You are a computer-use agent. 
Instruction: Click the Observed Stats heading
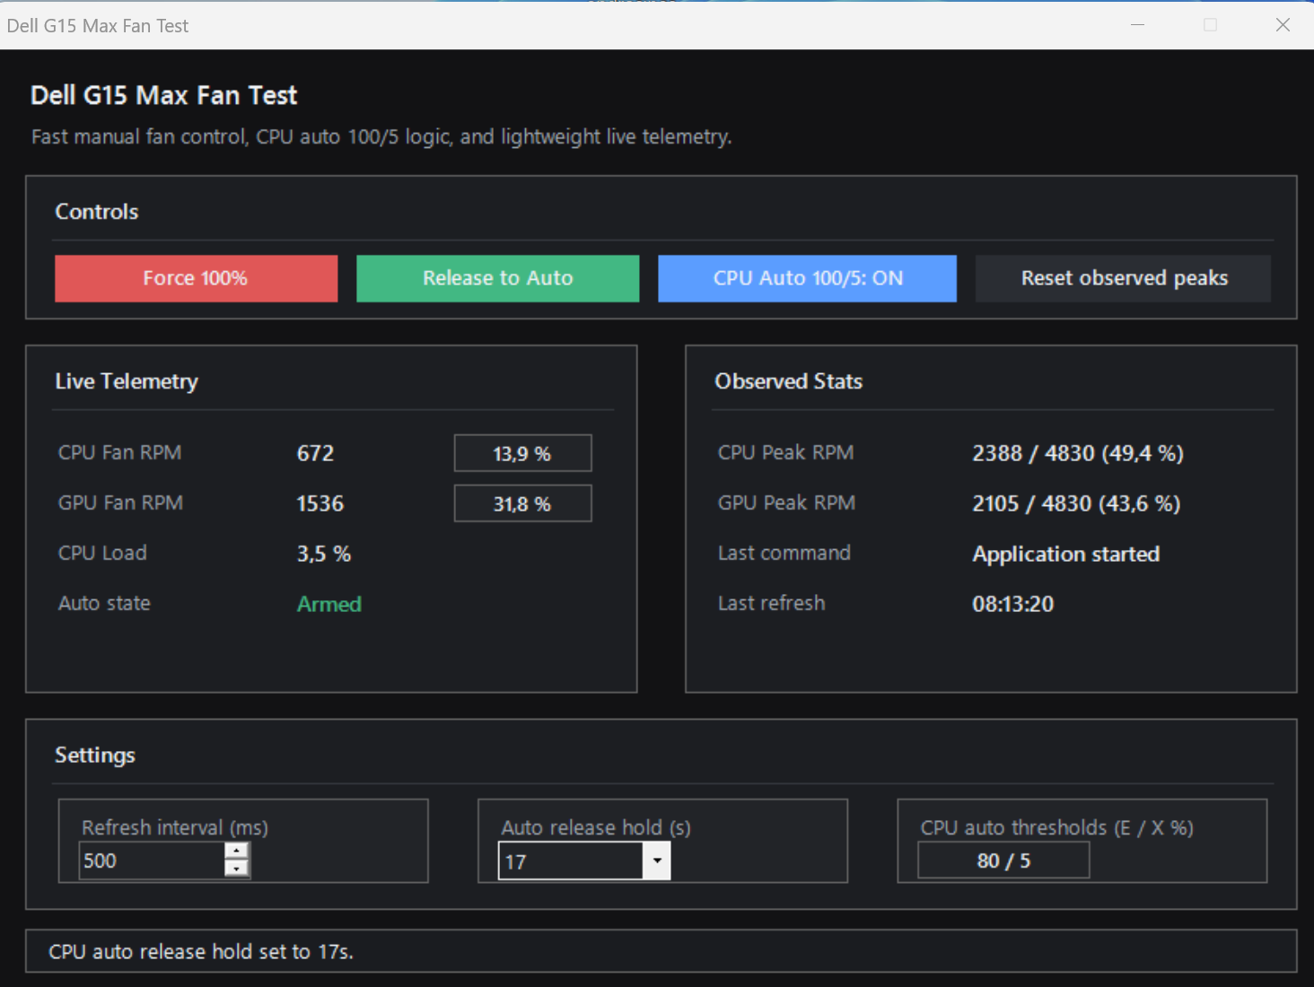pos(788,381)
